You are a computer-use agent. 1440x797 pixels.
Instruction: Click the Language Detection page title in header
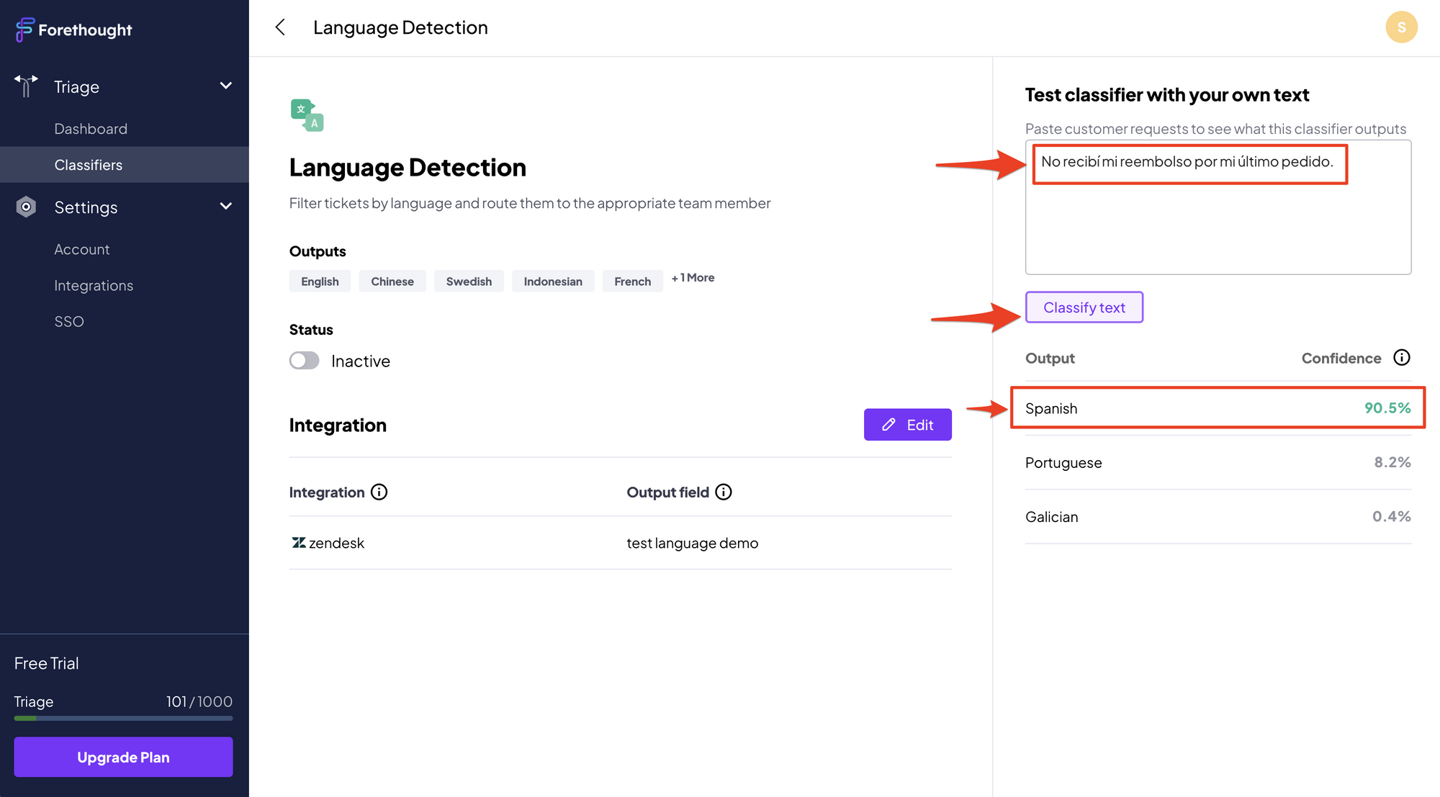pyautogui.click(x=400, y=28)
